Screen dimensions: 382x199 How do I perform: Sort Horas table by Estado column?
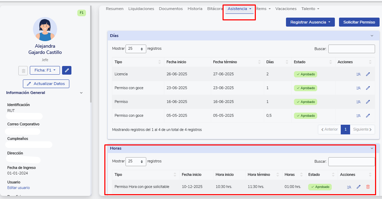coord(321,174)
